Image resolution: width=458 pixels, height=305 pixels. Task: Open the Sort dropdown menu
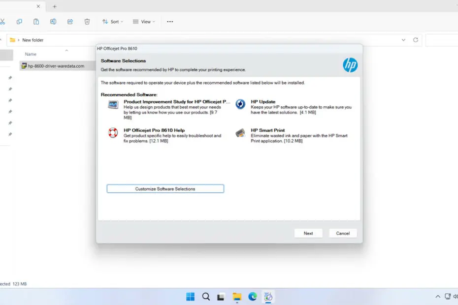coord(112,22)
